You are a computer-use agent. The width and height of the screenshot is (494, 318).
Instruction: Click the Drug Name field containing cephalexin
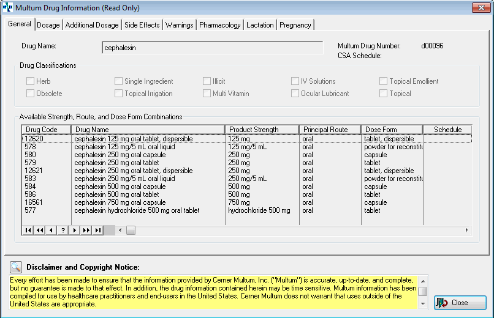point(213,48)
